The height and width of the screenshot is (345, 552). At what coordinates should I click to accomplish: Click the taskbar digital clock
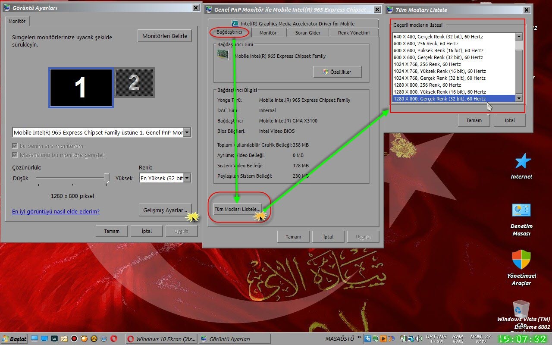[523, 339]
